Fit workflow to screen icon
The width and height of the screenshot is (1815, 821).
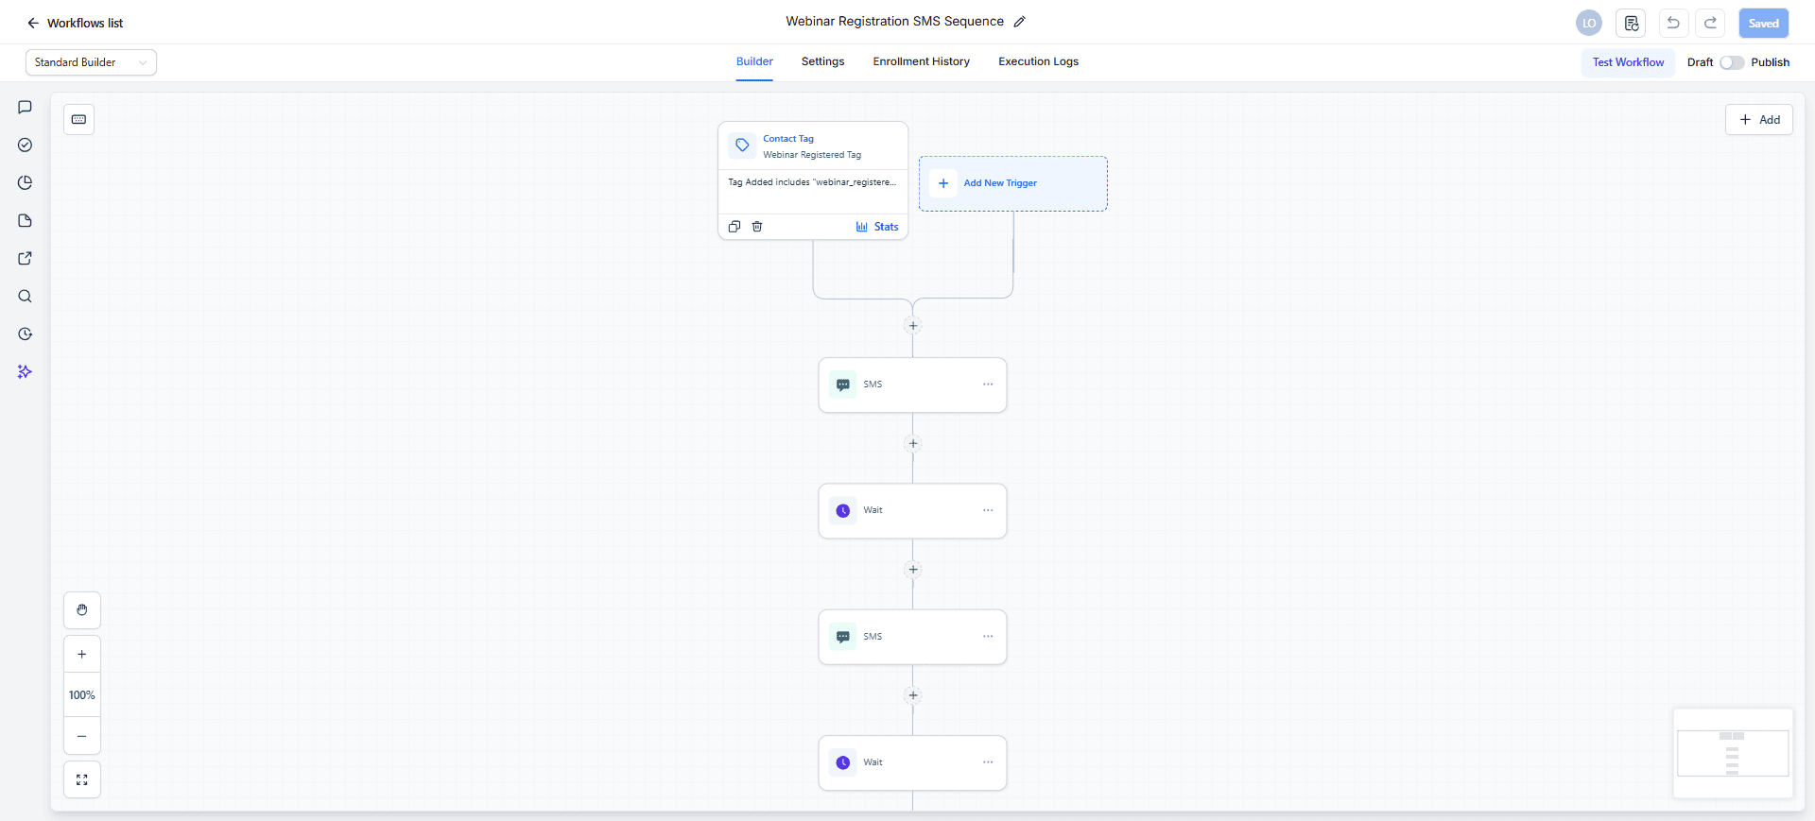click(82, 779)
